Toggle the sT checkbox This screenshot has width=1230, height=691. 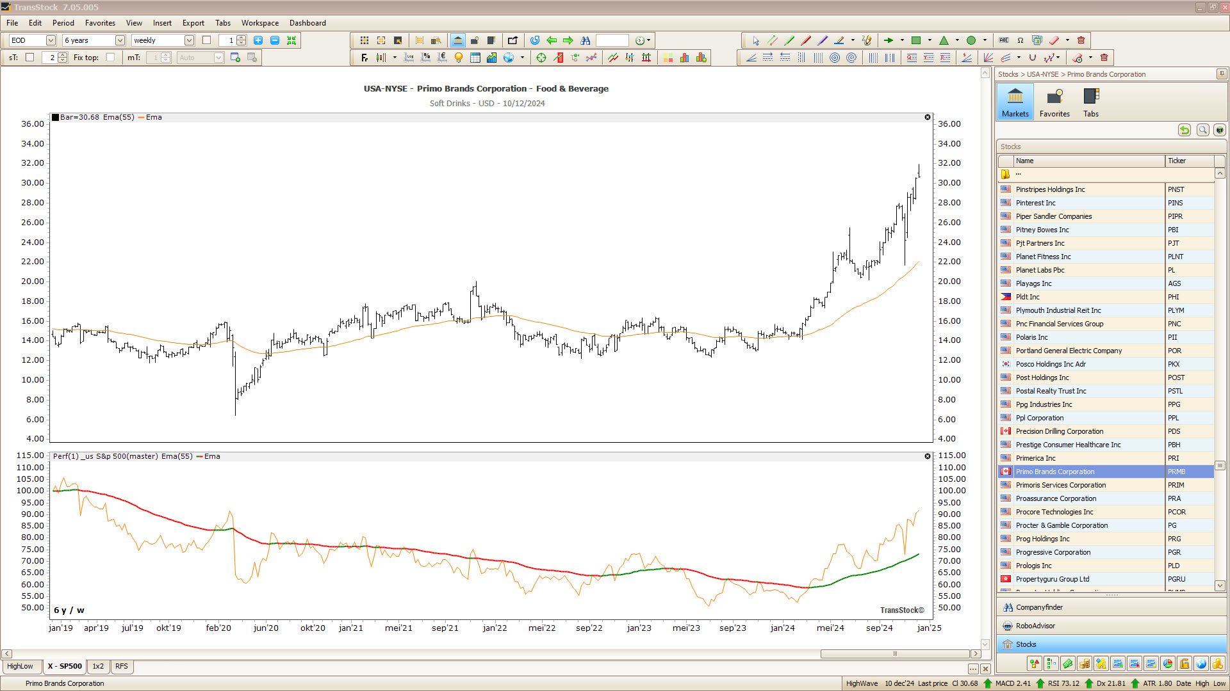pyautogui.click(x=29, y=57)
